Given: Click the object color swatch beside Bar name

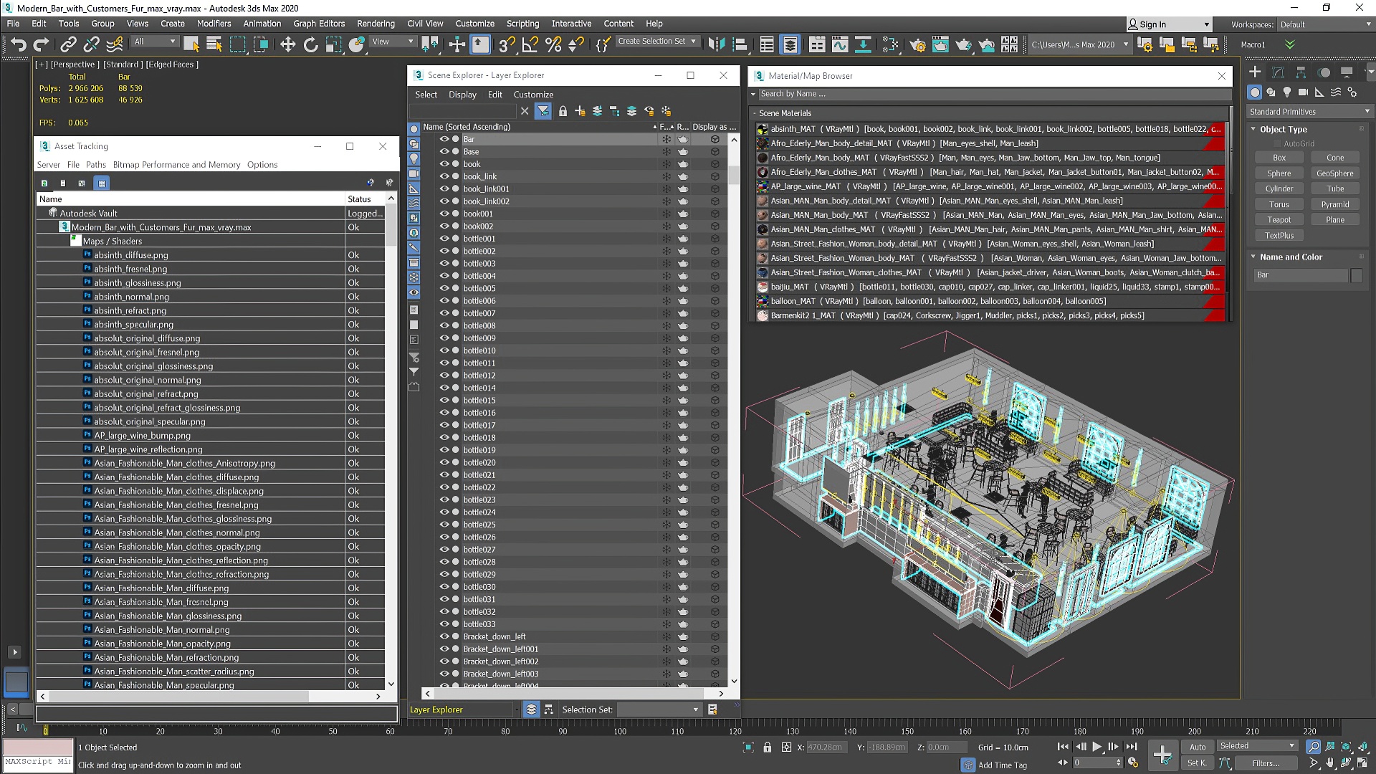Looking at the screenshot, I should [1357, 275].
